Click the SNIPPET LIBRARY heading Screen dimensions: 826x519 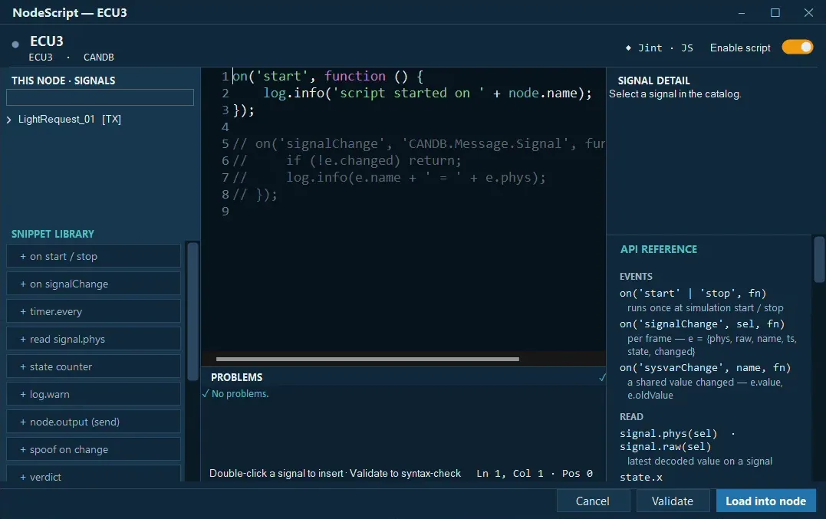click(53, 234)
